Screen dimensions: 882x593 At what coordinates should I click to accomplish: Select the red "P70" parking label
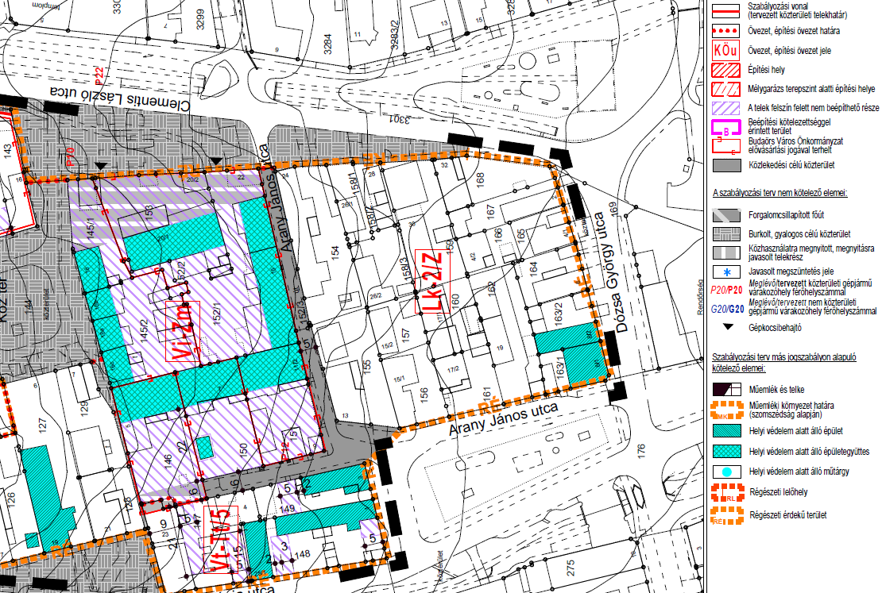70,156
